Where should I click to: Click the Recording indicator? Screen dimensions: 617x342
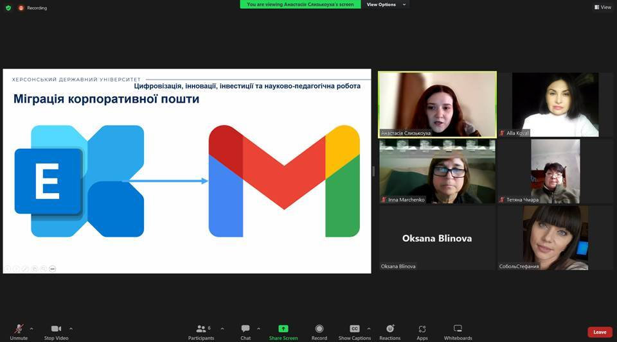pos(33,8)
